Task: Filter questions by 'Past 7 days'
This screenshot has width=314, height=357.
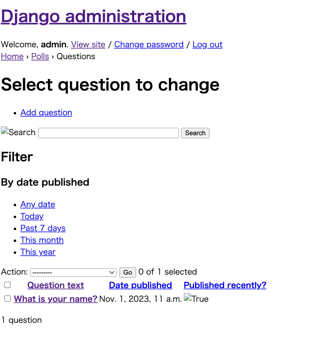Action: pos(43,228)
